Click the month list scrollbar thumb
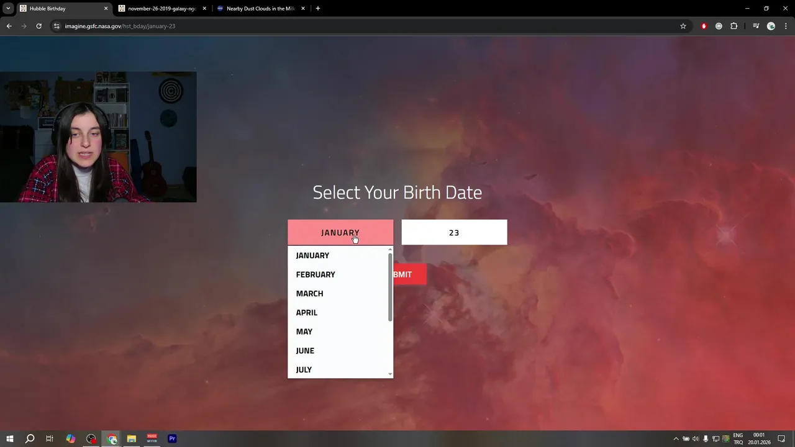This screenshot has width=795, height=447. pos(390,287)
